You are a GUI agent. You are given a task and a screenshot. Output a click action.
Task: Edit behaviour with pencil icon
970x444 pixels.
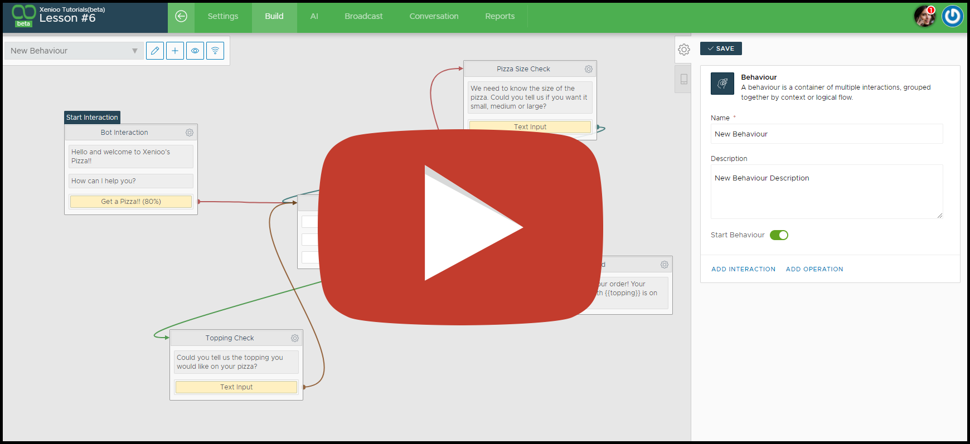point(155,51)
